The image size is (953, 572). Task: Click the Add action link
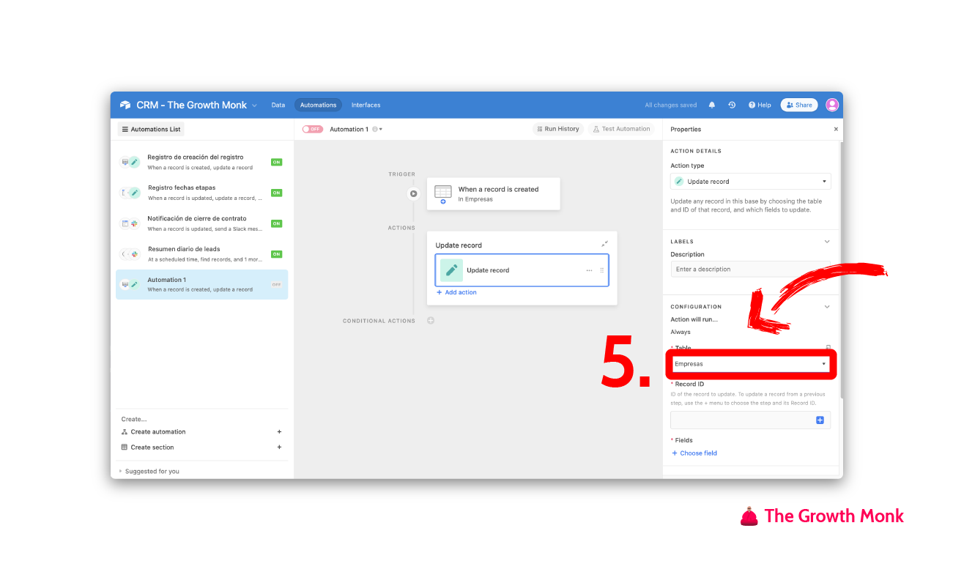pyautogui.click(x=456, y=292)
